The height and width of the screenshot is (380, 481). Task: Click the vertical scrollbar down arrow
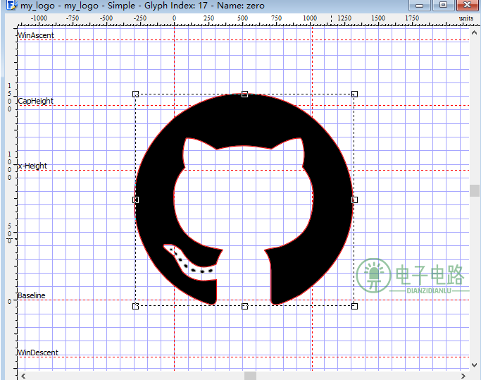(474, 365)
